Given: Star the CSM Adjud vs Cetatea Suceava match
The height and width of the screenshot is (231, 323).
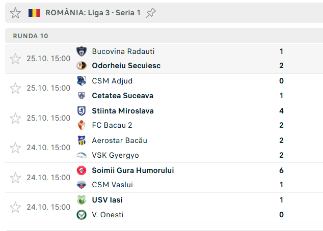Looking at the screenshot, I should 16,88.
